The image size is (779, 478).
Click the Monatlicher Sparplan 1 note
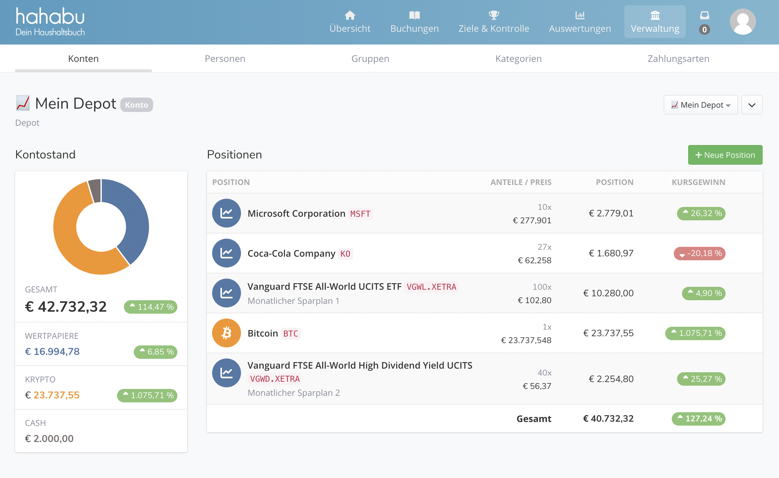pos(293,301)
